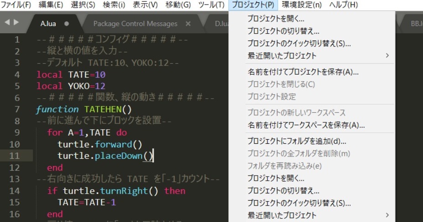Image resolution: width=423 pixels, height=222 pixels.
Task: Open the ヘルプ(H) menu
Action: [343, 5]
